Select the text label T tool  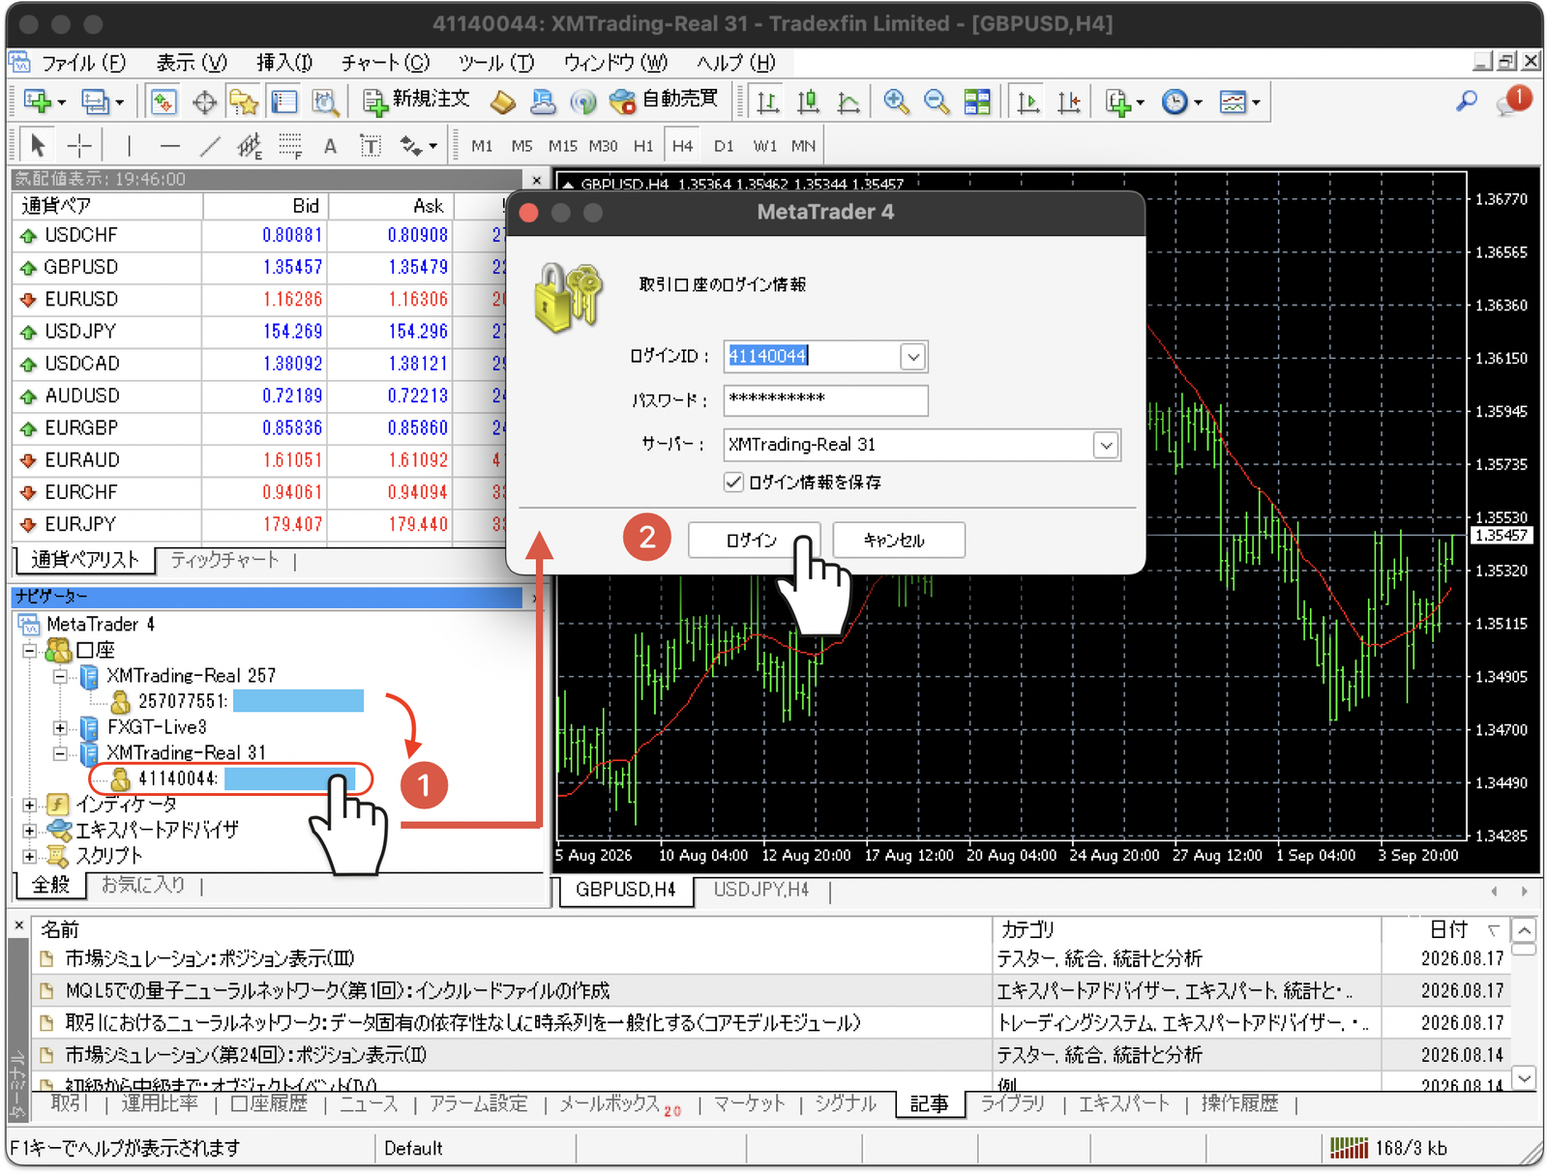371,146
